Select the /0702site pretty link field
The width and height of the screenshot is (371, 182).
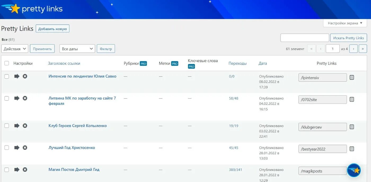point(323,99)
